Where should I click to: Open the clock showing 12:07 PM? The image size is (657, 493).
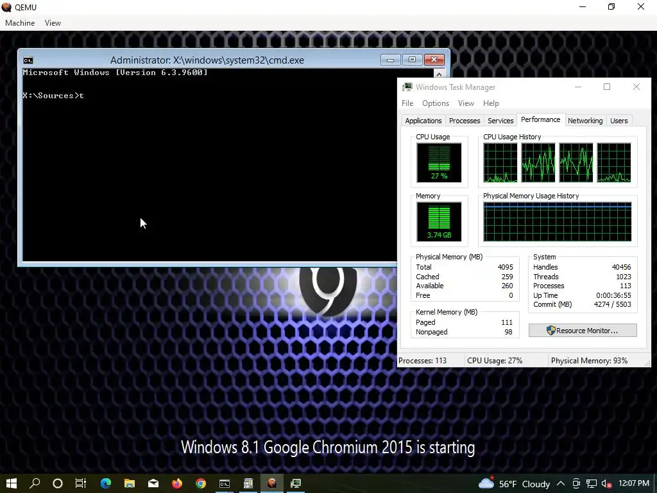pos(633,483)
